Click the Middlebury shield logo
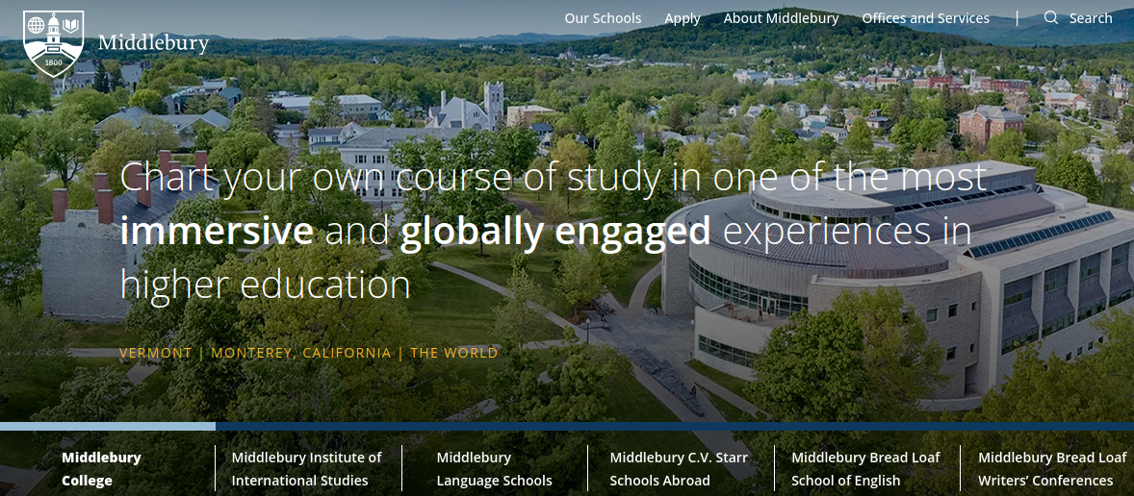1134x496 pixels. 54,43
